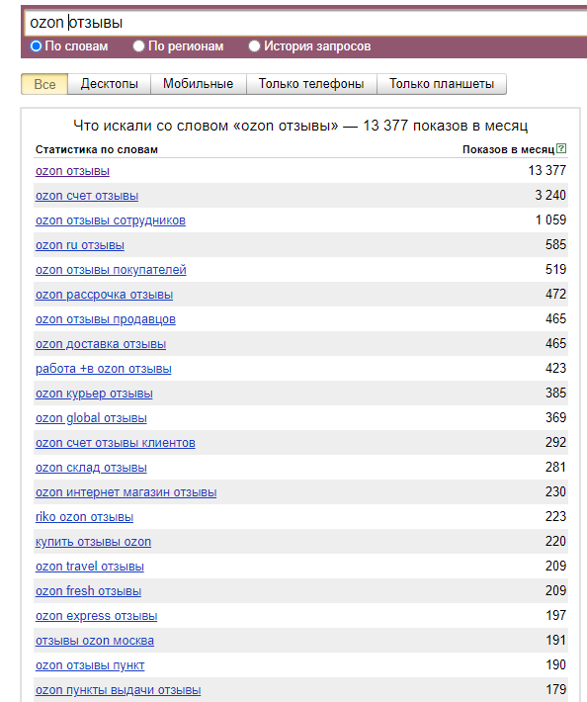Screen dimensions: 587x702
Task: Click the search field containing ozon отзывы
Action: pos(306,23)
